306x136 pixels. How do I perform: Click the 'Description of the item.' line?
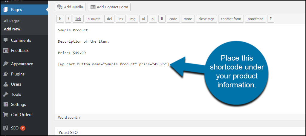[x=84, y=41]
